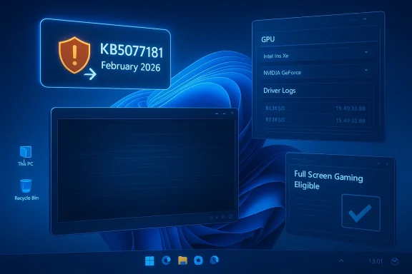
Task: Open the Microsoft Store taskbar icon
Action: coord(198,260)
